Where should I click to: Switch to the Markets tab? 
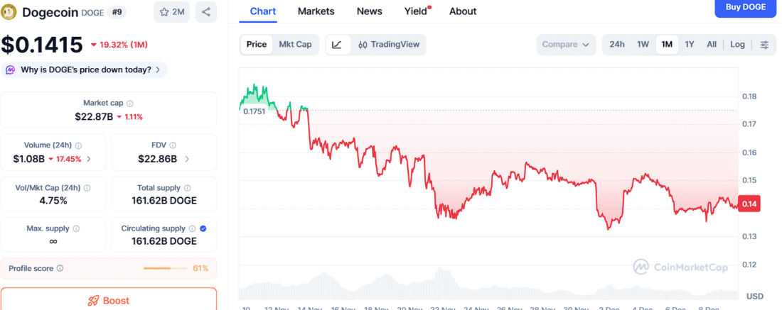[316, 11]
